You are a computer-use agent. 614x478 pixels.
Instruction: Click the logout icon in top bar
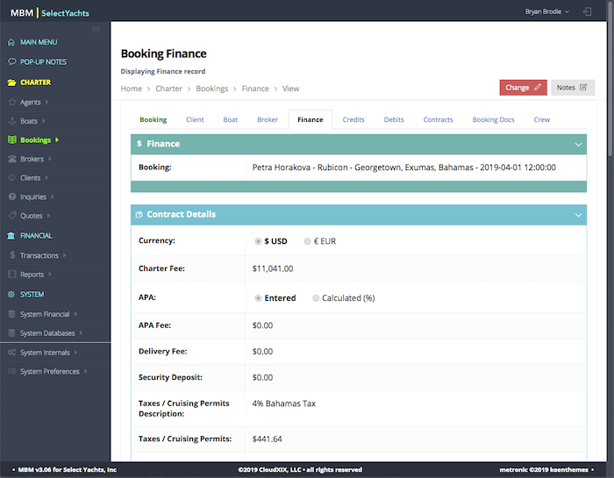pyautogui.click(x=587, y=11)
